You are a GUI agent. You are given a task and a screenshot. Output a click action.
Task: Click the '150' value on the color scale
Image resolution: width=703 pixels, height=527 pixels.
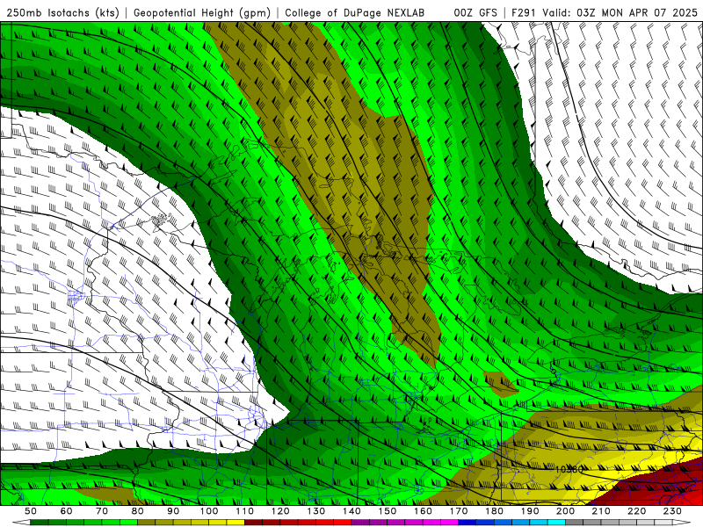(x=388, y=511)
